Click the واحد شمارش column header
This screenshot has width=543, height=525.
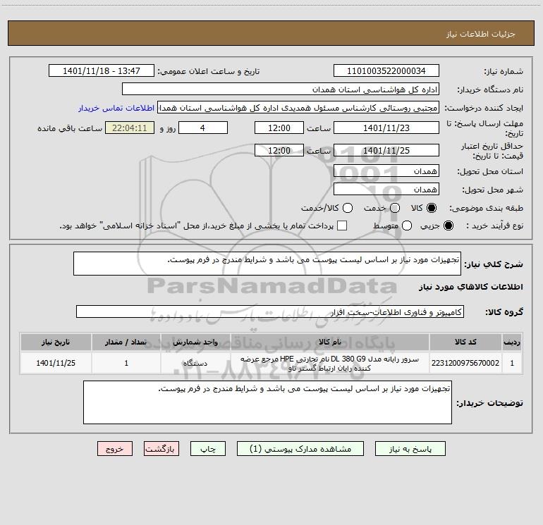click(x=195, y=342)
